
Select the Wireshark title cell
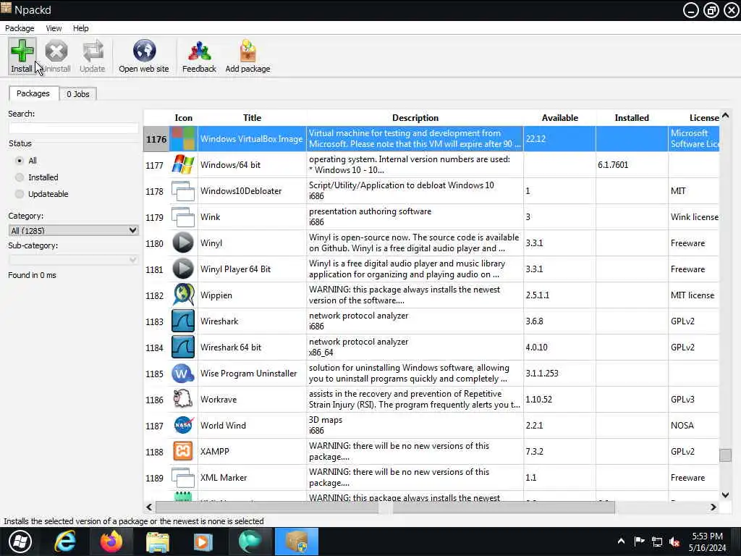pos(252,321)
